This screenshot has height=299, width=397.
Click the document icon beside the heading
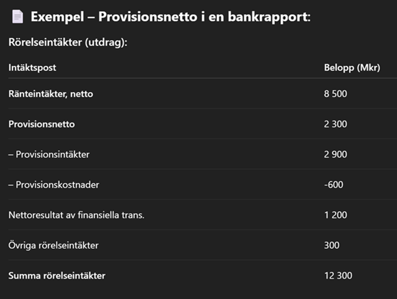click(x=17, y=17)
